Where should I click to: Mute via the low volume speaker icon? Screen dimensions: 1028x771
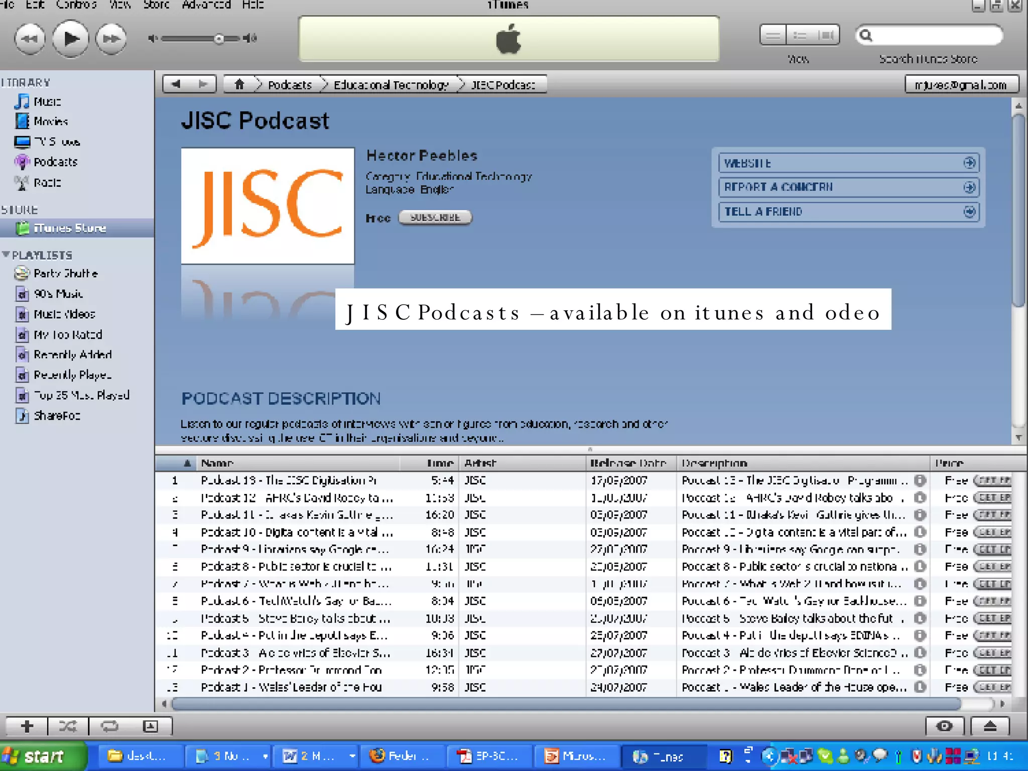pyautogui.click(x=153, y=38)
